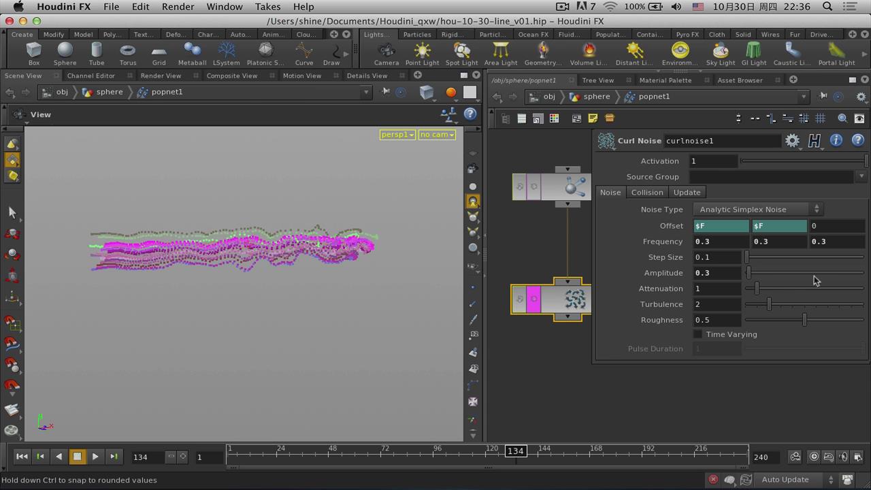The width and height of the screenshot is (871, 490).
Task: Open the Channel Editor pane tab
Action: pyautogui.click(x=91, y=76)
